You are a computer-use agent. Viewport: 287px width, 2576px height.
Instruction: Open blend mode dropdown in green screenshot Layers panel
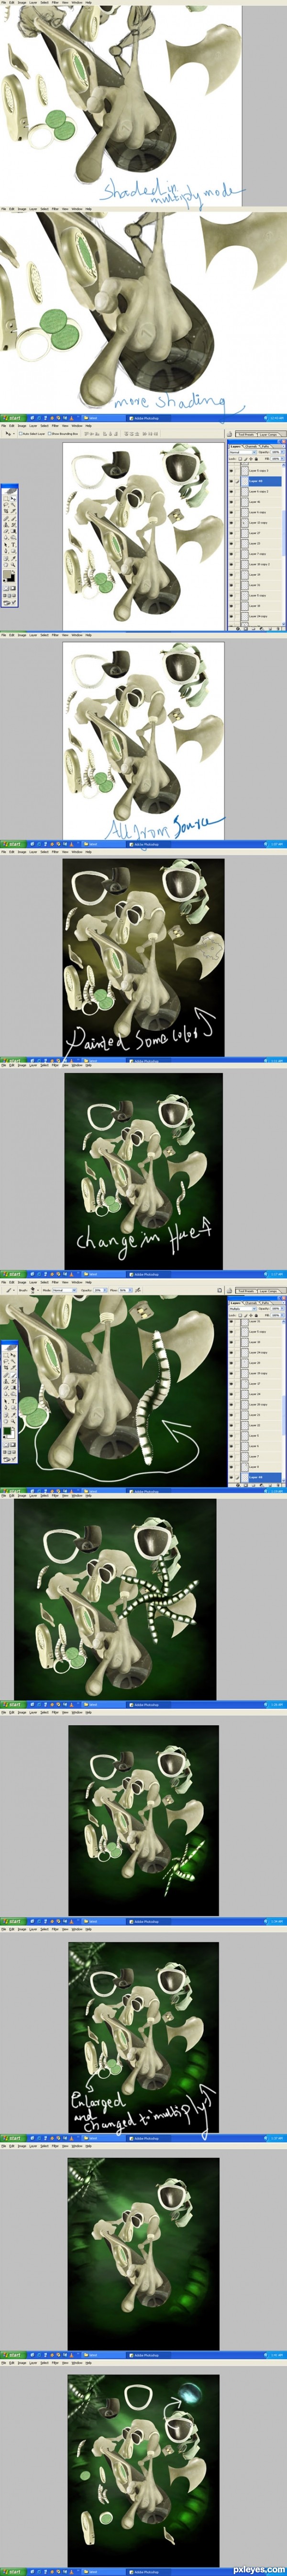(x=242, y=1308)
